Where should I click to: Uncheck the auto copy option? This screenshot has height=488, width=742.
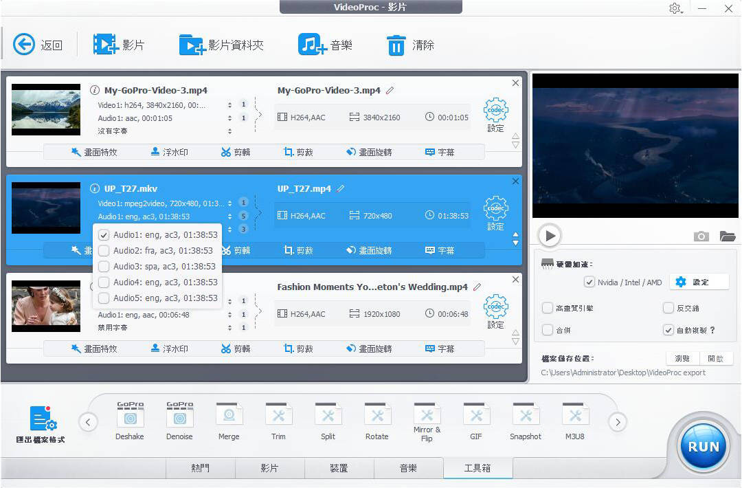(x=668, y=329)
